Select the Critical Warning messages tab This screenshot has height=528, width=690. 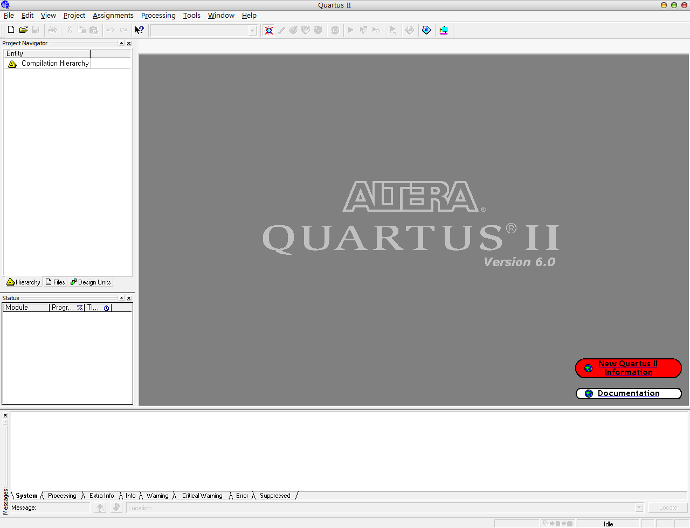(x=202, y=496)
